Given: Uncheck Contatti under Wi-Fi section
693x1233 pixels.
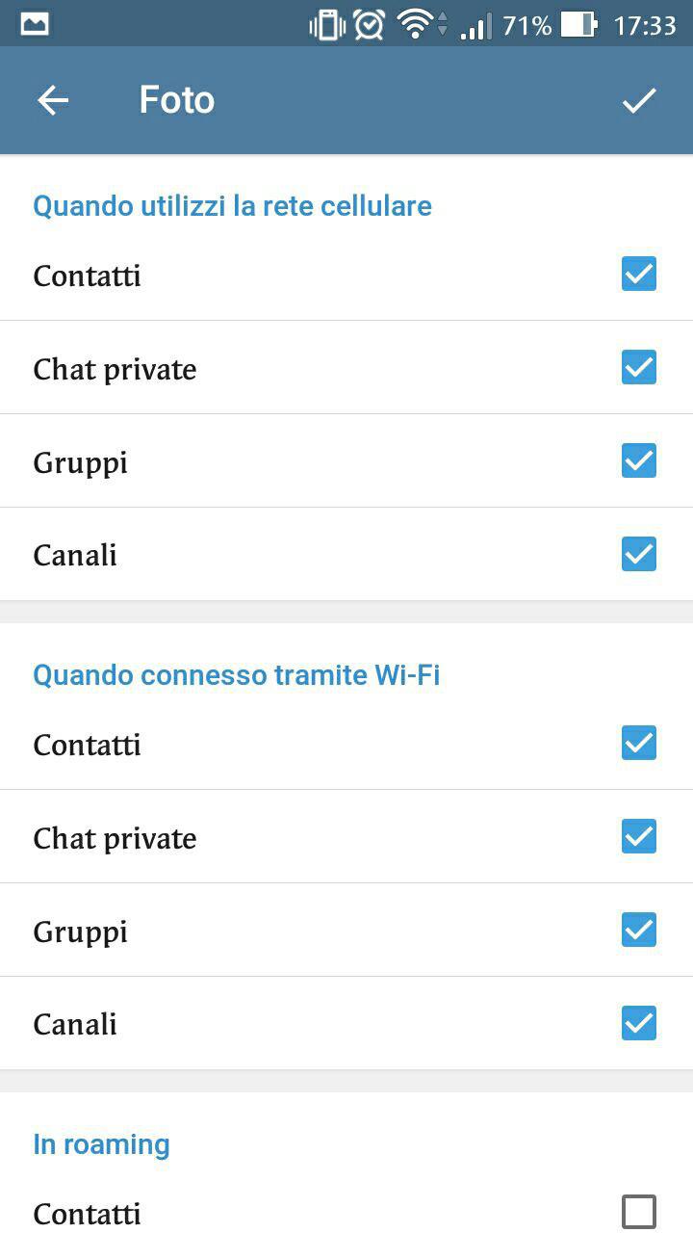Looking at the screenshot, I should coord(639,744).
